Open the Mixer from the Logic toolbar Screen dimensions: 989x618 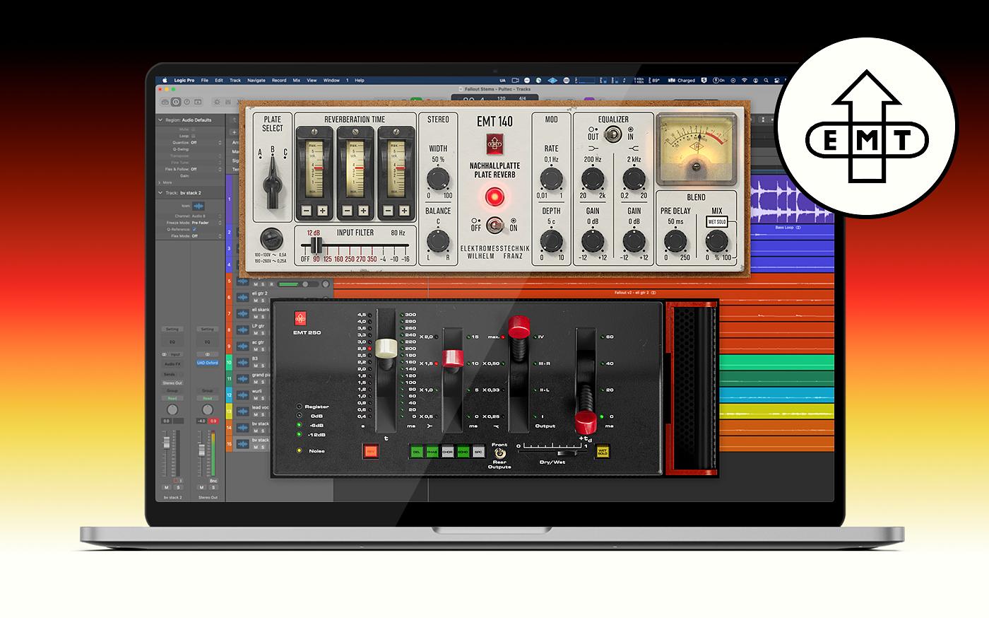point(227,102)
